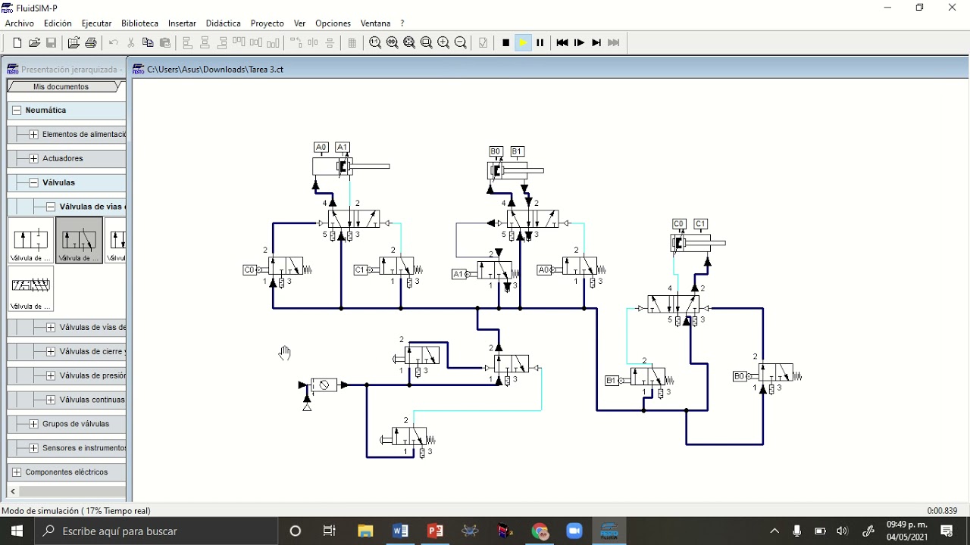Click the library panel scroll-left arrow
This screenshot has height=545, width=970.
pos(13,491)
